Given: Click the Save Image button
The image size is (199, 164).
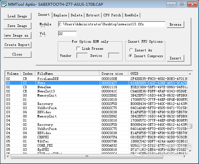Looking at the screenshot, I should coord(17,26).
